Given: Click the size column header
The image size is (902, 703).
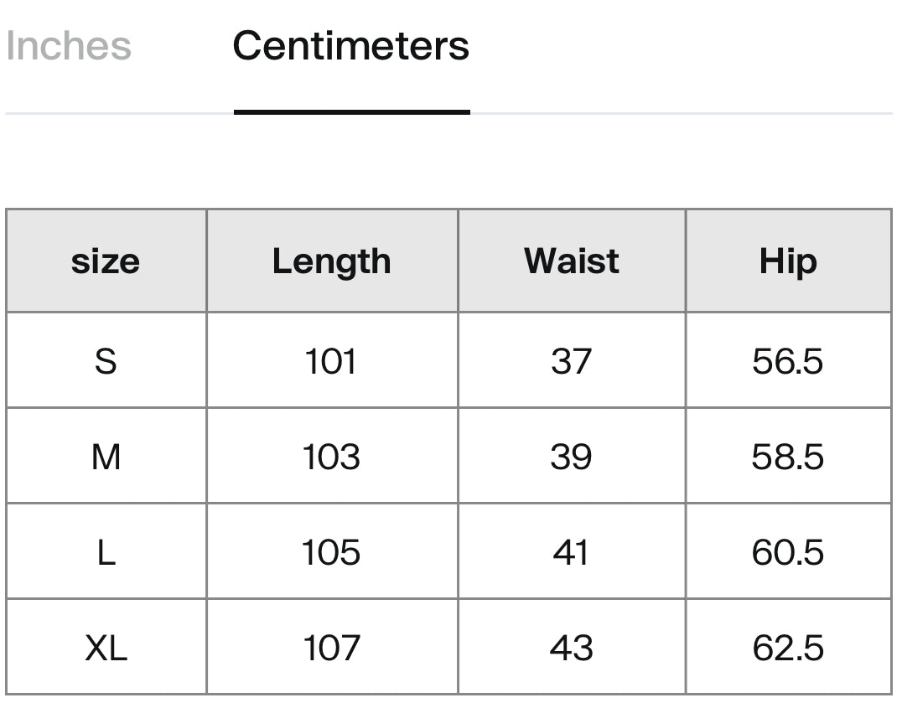Looking at the screenshot, I should (106, 261).
